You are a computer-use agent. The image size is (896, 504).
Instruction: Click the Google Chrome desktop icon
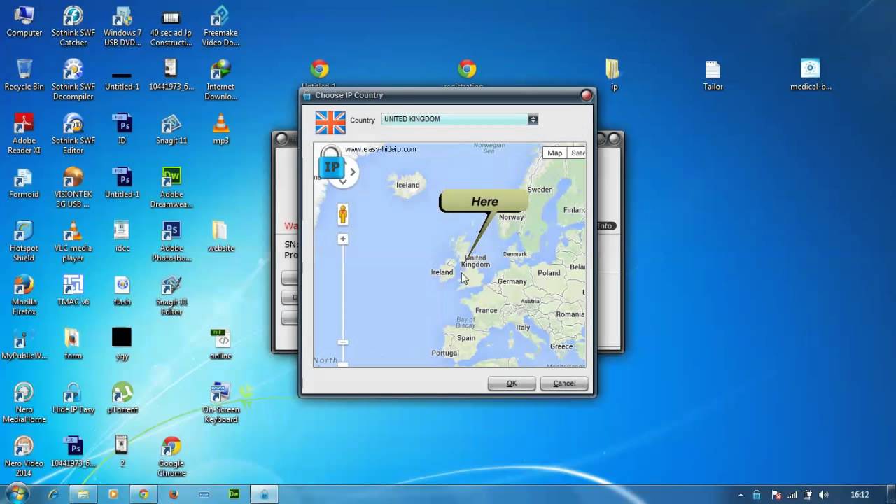tap(171, 457)
